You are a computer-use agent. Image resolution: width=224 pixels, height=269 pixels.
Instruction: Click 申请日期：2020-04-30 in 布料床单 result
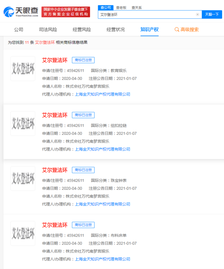point(62,243)
